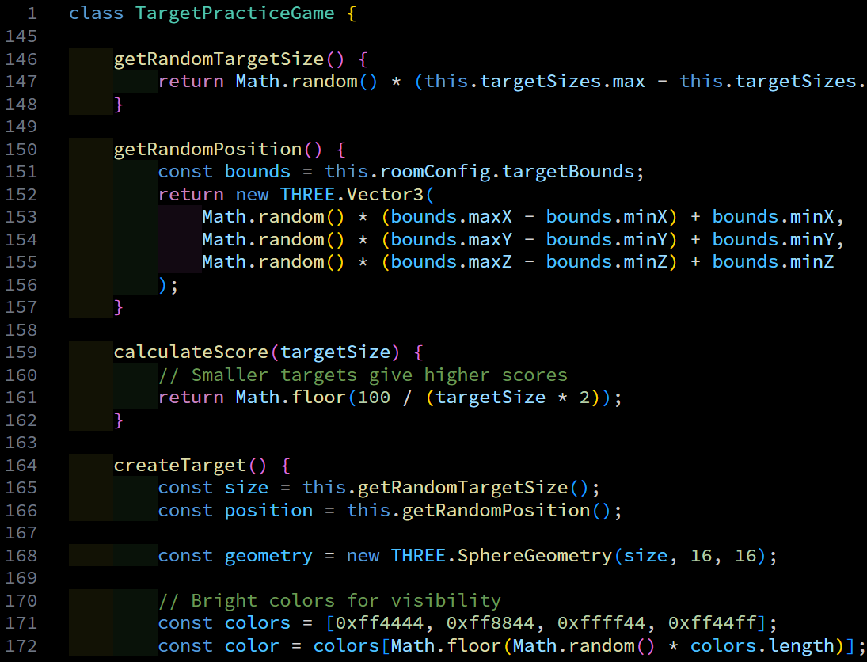
Task: Click the calculateScore method name
Action: pos(191,352)
